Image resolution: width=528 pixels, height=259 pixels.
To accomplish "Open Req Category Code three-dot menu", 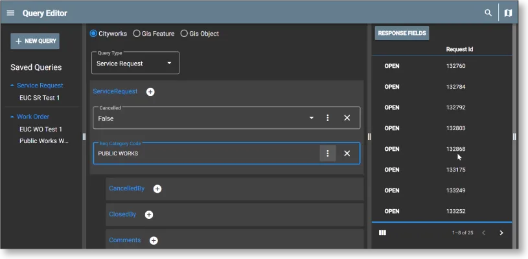I will pos(328,153).
